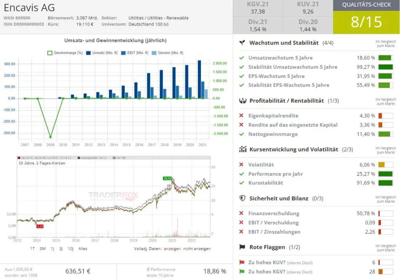Screen dimensions: 400x280
Task: Click the QUALITÄTS-CHECK header
Action: [x=366, y=5]
